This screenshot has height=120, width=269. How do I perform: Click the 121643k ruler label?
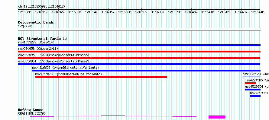click(x=241, y=12)
